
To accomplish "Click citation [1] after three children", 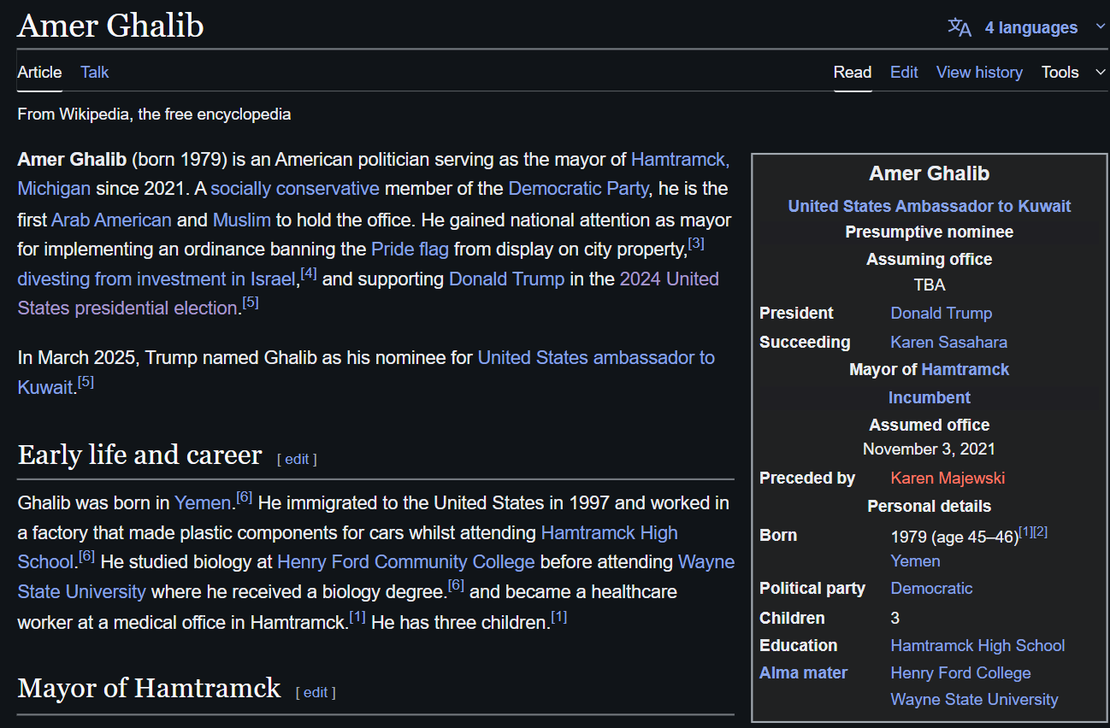I will (558, 616).
